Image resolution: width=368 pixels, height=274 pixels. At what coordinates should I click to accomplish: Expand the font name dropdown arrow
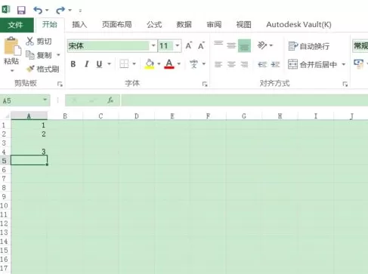153,46
